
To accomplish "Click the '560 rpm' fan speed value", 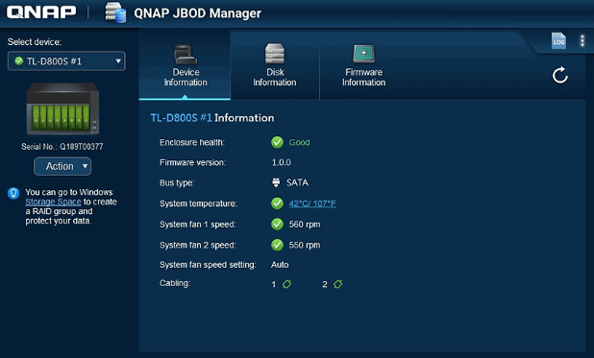I will point(305,225).
